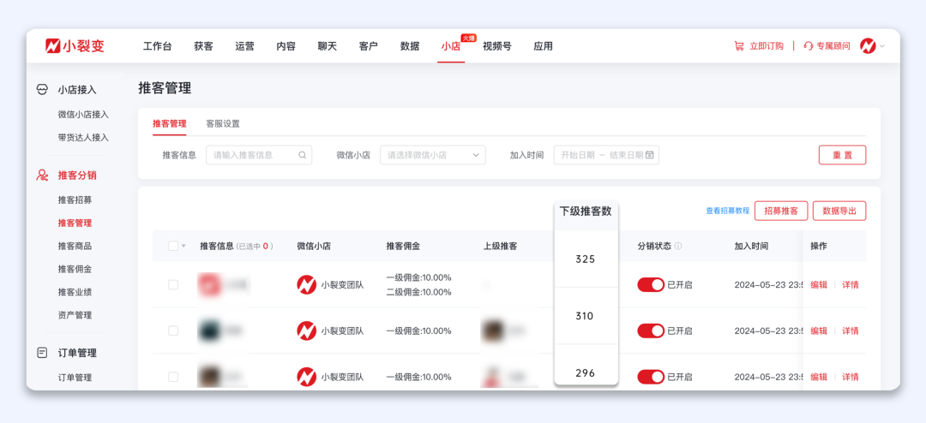Toggle off the first row 分销状态 switch
The height and width of the screenshot is (423, 926).
651,285
